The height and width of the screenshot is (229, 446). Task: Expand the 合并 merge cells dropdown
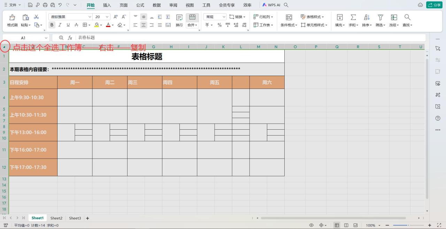[x=192, y=25]
